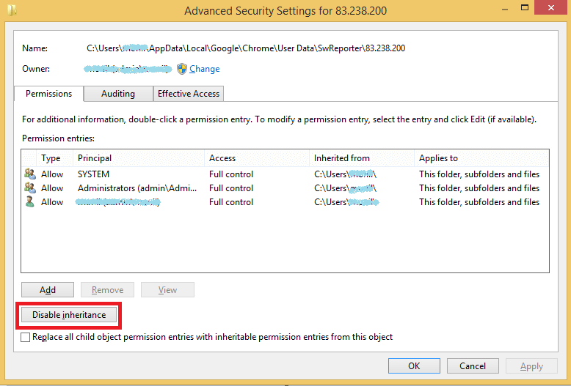Sort entries by the Principal column header

pos(139,158)
